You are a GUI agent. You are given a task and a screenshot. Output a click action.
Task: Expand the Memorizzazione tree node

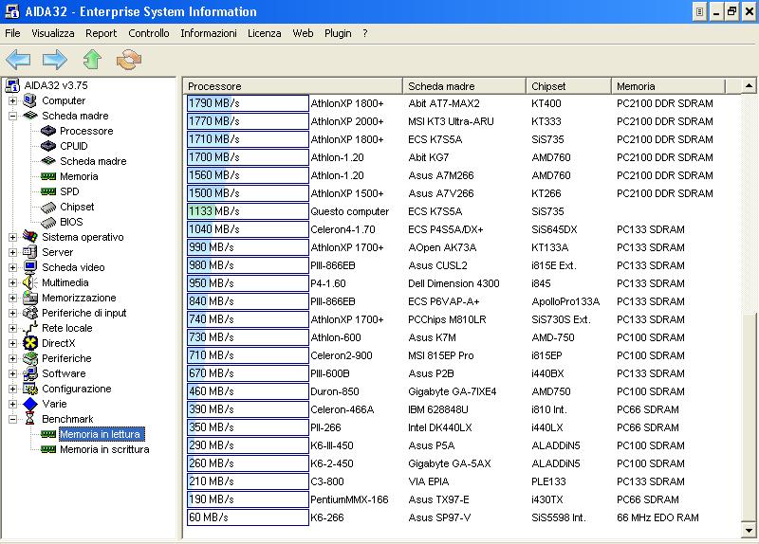click(12, 298)
